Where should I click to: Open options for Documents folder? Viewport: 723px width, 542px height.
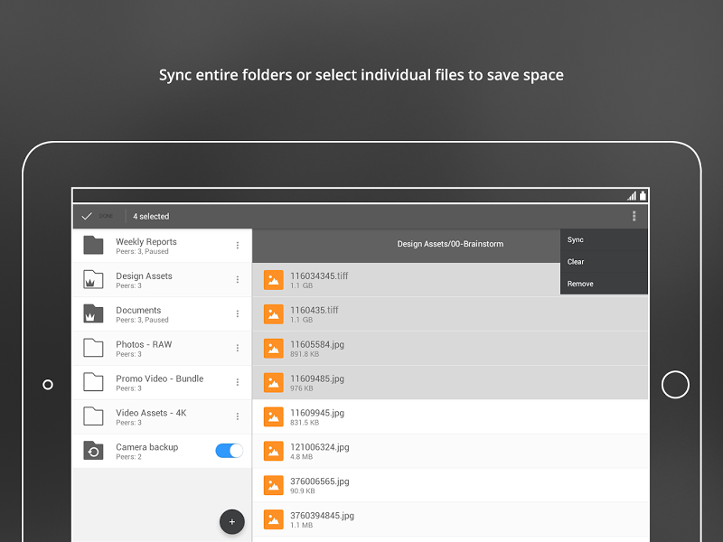coord(238,313)
